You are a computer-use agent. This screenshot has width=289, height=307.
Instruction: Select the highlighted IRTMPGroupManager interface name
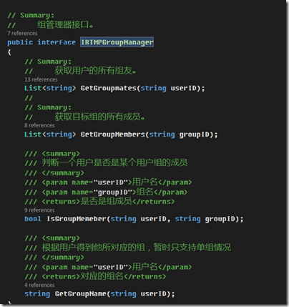[x=117, y=42]
